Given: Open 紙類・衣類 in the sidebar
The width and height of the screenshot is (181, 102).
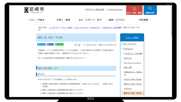Looking at the screenshot, I should click(128, 67).
